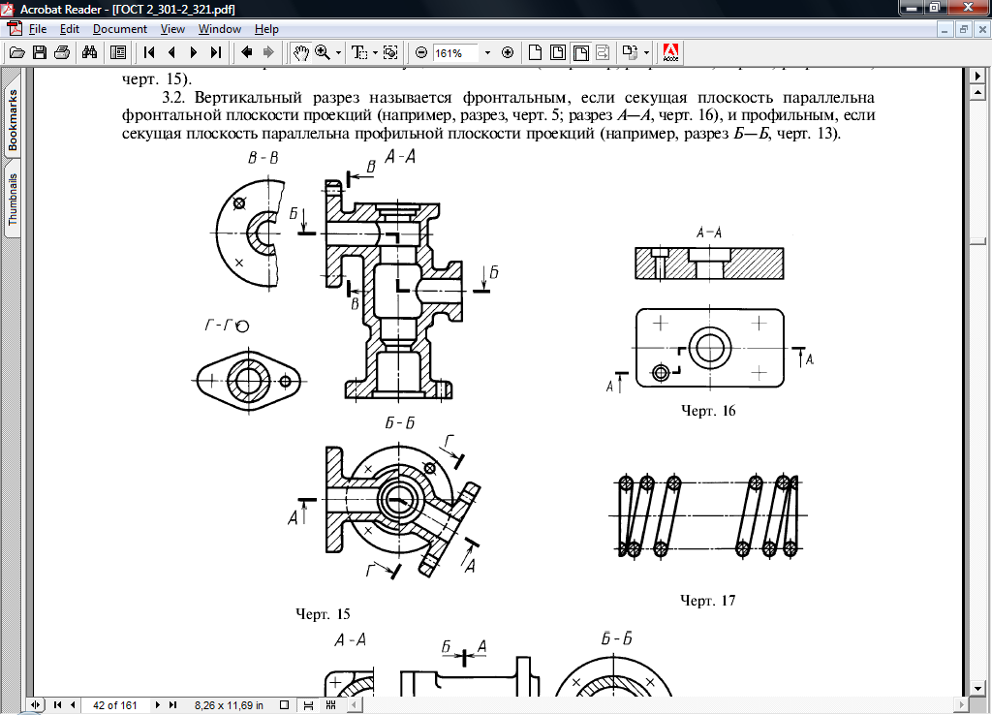Select the Graphics Select snapshot tool
This screenshot has height=715, width=992.
click(x=391, y=52)
